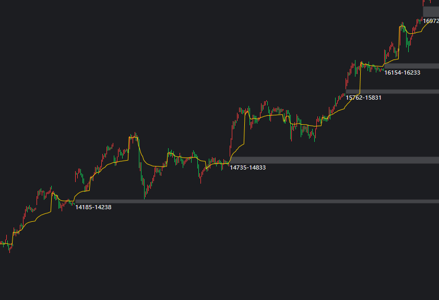
Task: Select the 16154-16233 range label
Action: point(402,73)
